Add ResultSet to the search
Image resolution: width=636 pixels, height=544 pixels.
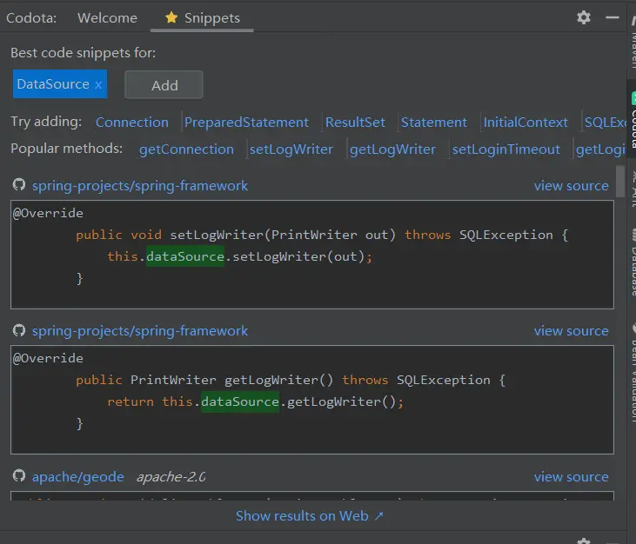click(355, 123)
